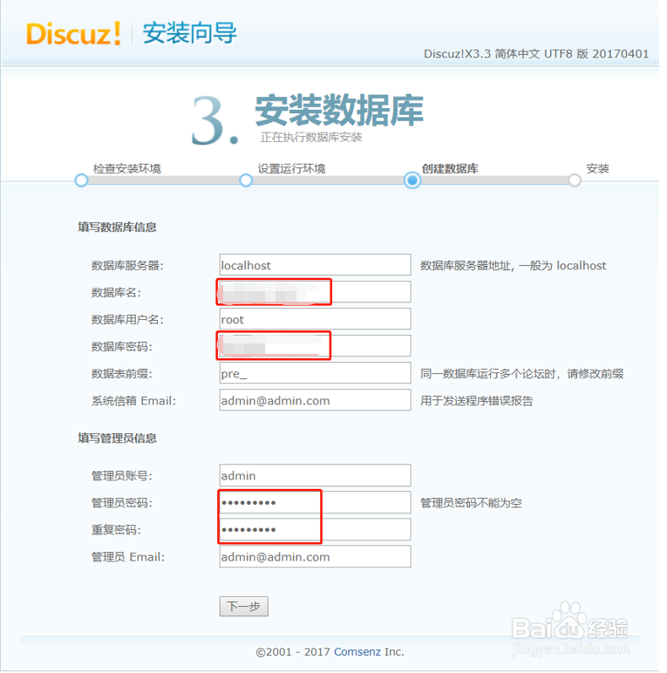Click the 数据库服务器 label
The height and width of the screenshot is (673, 667).
(127, 265)
